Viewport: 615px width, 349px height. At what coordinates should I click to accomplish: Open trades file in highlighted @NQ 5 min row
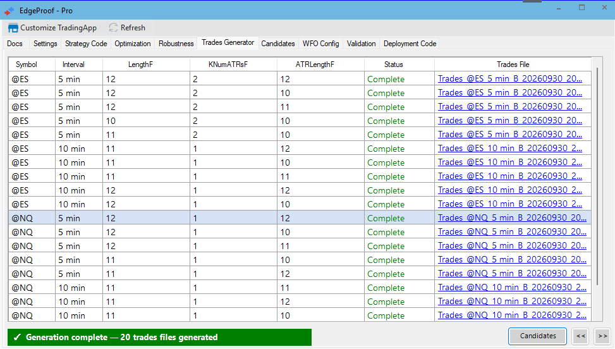click(512, 217)
